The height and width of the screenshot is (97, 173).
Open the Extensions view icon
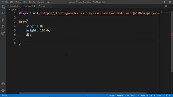pos(3,33)
